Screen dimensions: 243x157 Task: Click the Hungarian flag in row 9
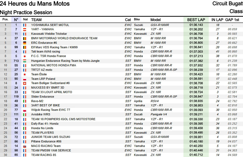(x=25, y=61)
